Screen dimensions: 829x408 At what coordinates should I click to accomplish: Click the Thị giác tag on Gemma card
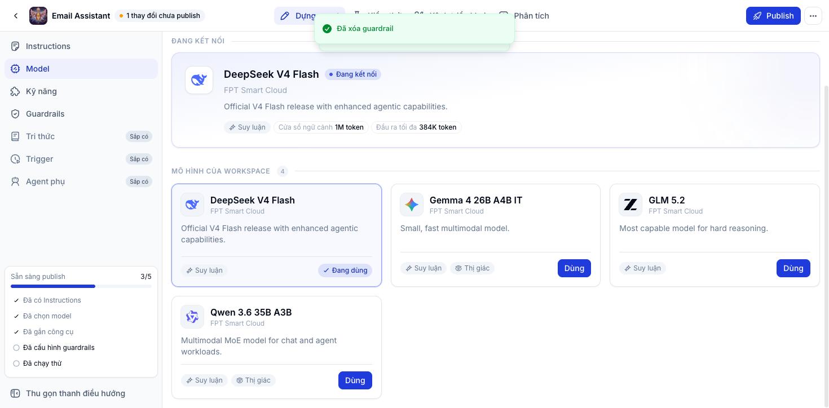473,268
